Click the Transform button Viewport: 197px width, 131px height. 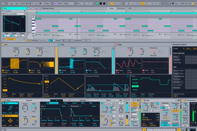(x=10, y=39)
